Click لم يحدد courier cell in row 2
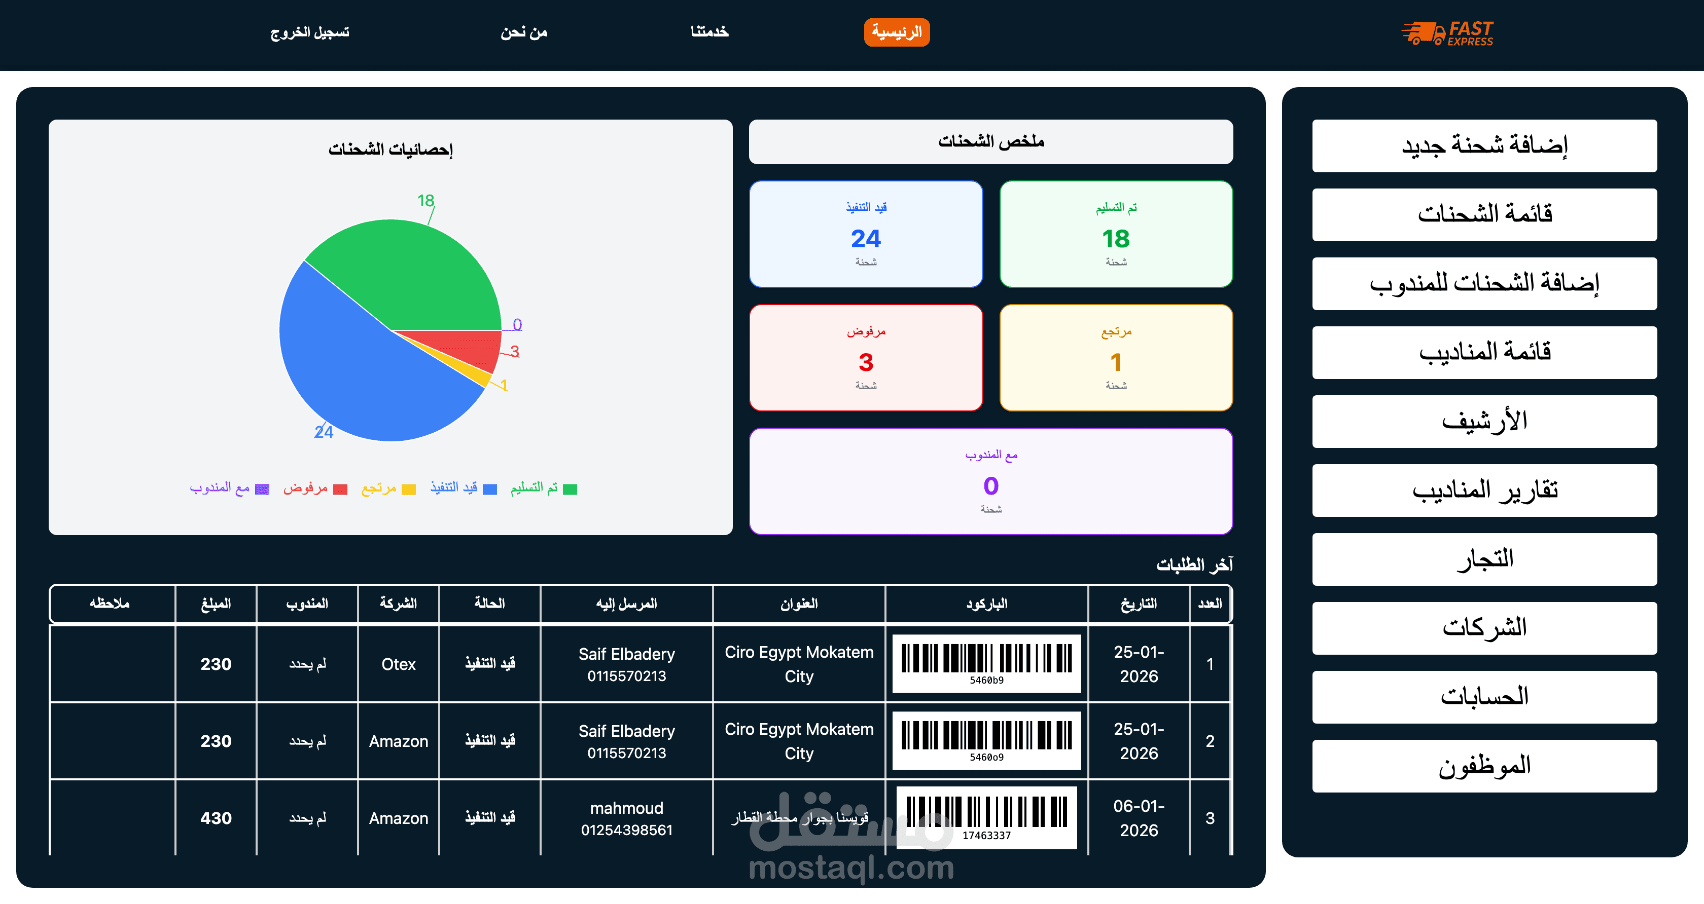The image size is (1704, 904). point(307,741)
